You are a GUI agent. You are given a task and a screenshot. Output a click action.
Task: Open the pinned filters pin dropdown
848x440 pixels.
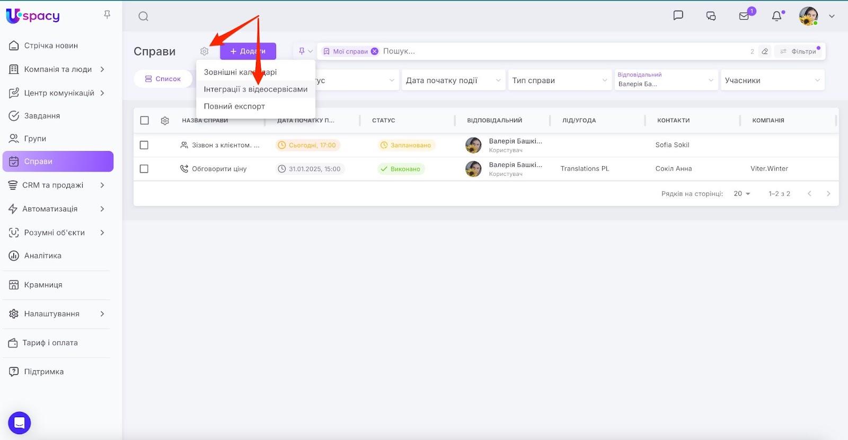point(305,51)
